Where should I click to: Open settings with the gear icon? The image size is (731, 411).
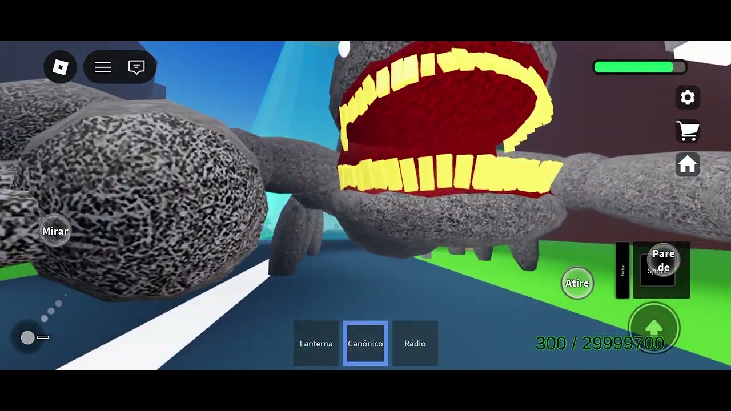(688, 98)
